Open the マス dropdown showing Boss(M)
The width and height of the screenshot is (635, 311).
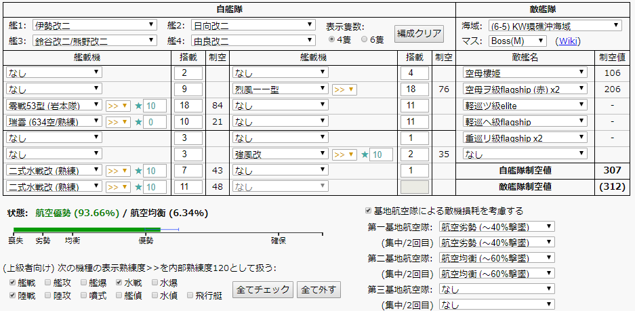pos(518,41)
